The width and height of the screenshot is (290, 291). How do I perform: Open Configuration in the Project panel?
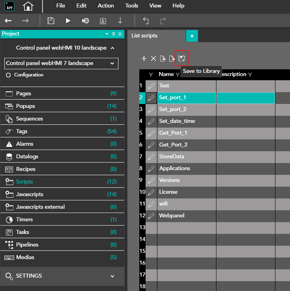(x=29, y=75)
